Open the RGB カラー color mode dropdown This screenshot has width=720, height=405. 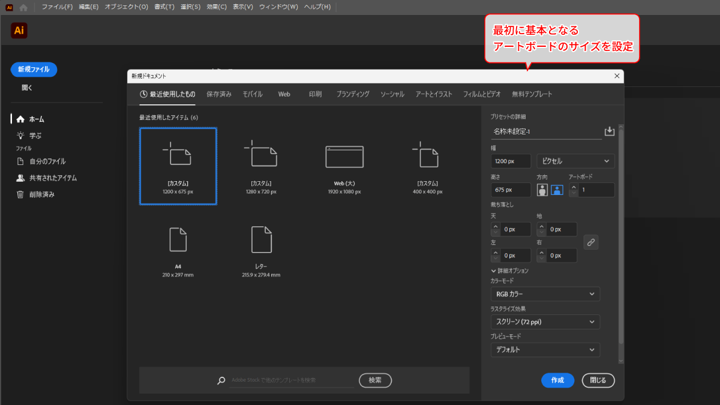click(545, 294)
